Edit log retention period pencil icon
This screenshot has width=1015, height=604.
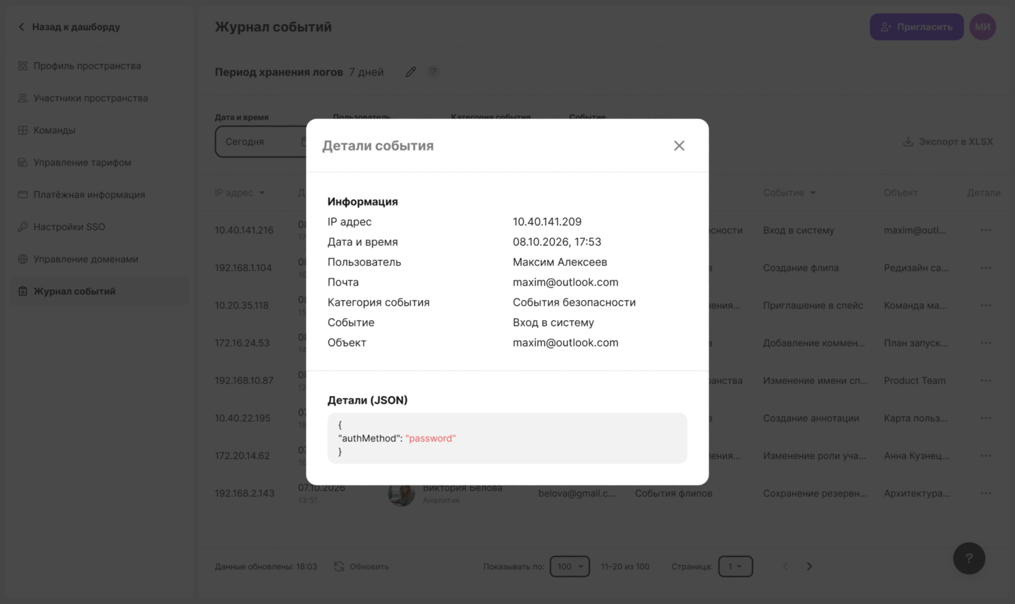pyautogui.click(x=411, y=72)
